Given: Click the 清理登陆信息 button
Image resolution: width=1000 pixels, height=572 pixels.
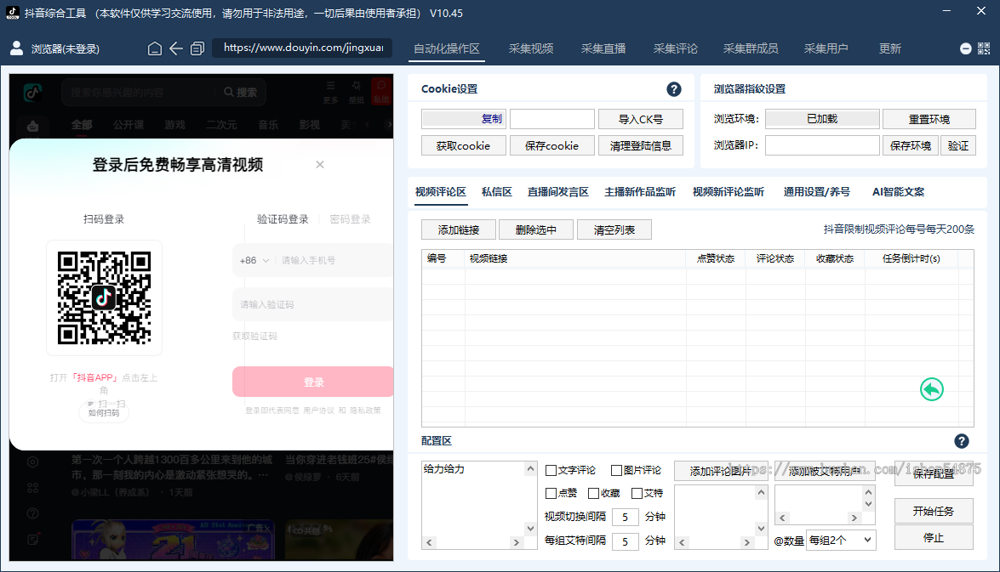Looking at the screenshot, I should (x=641, y=146).
